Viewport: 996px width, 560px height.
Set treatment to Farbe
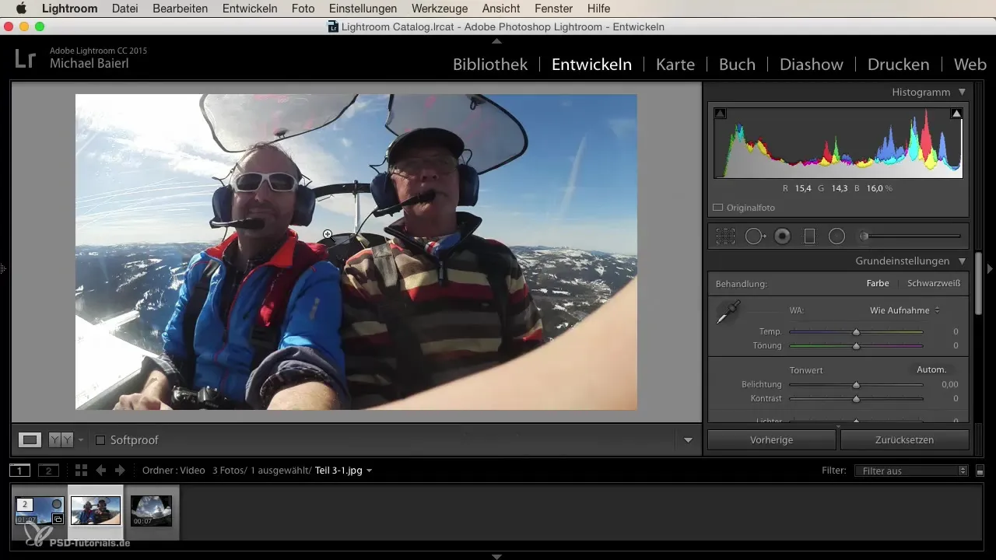pyautogui.click(x=878, y=284)
